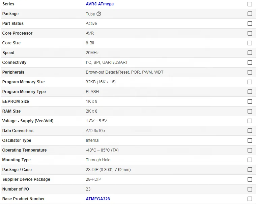Viewport: 258px width, 208px height.
Task: Check the Oscillator Type checkbox
Action: click(250, 140)
